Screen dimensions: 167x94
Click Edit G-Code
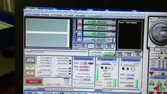[44, 57]
